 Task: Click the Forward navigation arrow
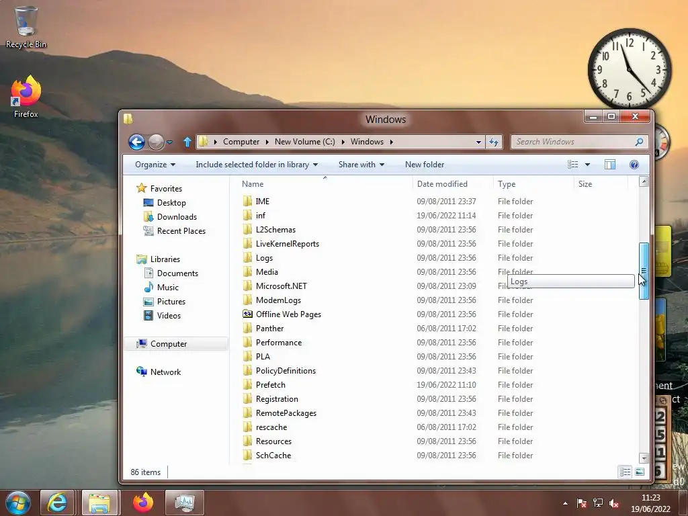tap(156, 142)
